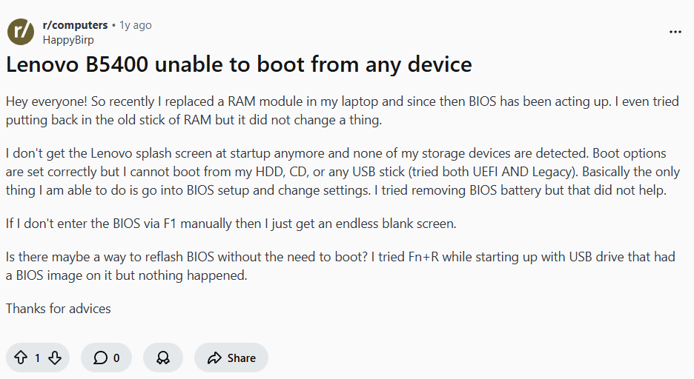Open the r/computers community avatar
Screen dimensions: 694x379
click(21, 32)
